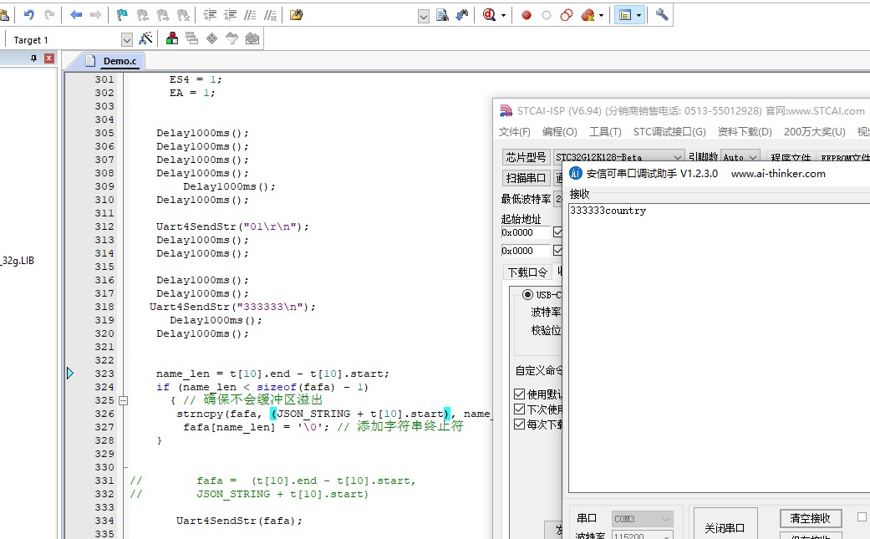Enable or disable breakpoint with hollow circle

547,16
